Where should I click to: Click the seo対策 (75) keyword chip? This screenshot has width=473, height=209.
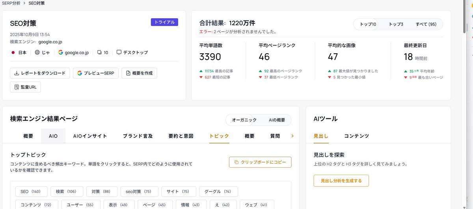click(x=139, y=191)
